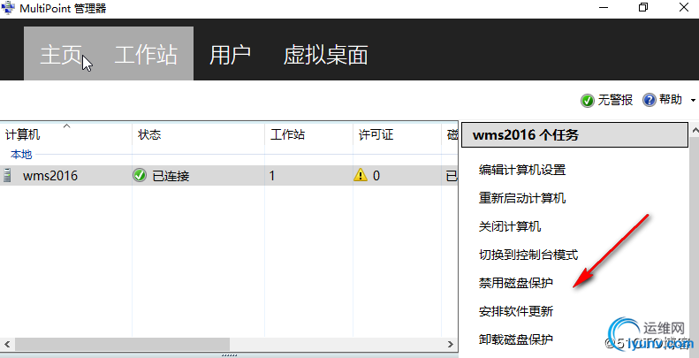
Task: Choose 禁用磁盘保护 task
Action: point(516,283)
